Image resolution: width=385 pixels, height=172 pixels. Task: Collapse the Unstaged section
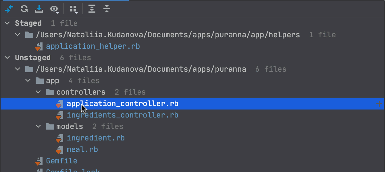click(x=8, y=58)
